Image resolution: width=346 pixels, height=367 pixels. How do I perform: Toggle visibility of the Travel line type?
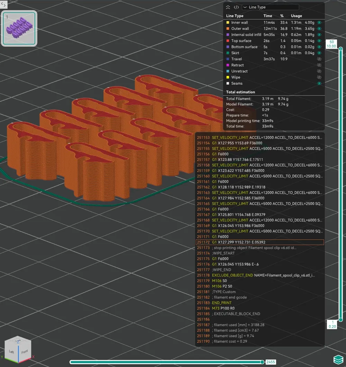[319, 59]
